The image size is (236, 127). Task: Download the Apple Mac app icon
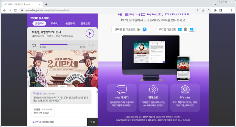pos(185,29)
